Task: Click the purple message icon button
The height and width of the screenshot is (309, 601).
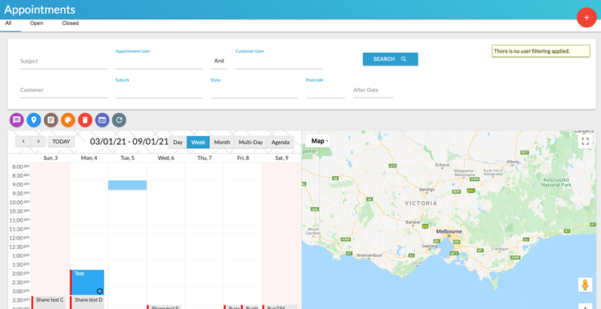Action: point(17,120)
